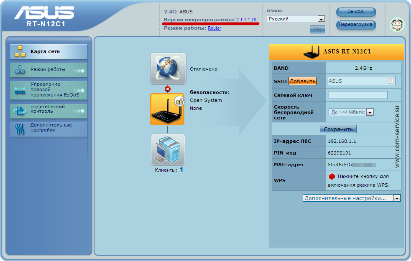Click the Сетевой ключ input field
This screenshot has height=261, width=411.
coord(358,95)
